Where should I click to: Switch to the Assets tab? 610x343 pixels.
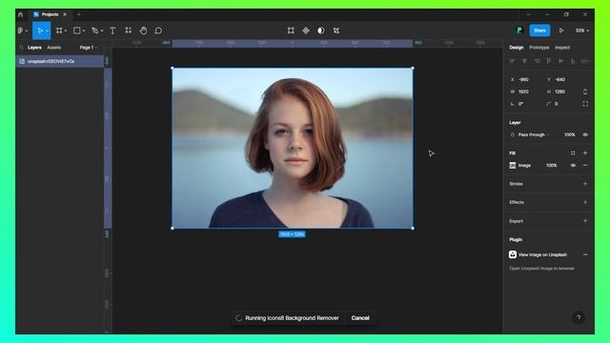click(53, 48)
